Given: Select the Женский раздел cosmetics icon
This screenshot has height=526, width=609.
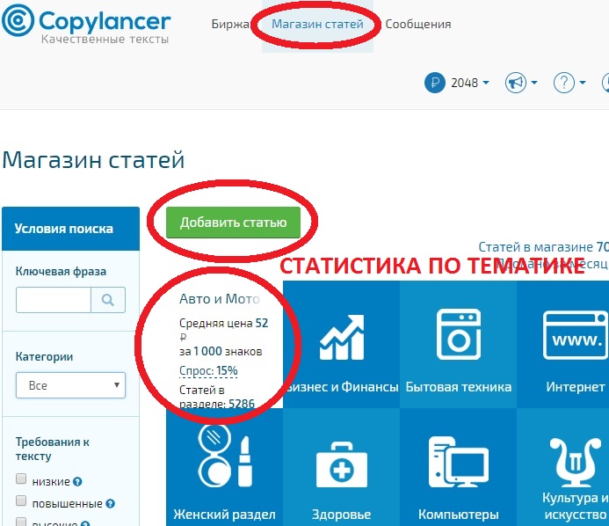Looking at the screenshot, I should (x=224, y=456).
